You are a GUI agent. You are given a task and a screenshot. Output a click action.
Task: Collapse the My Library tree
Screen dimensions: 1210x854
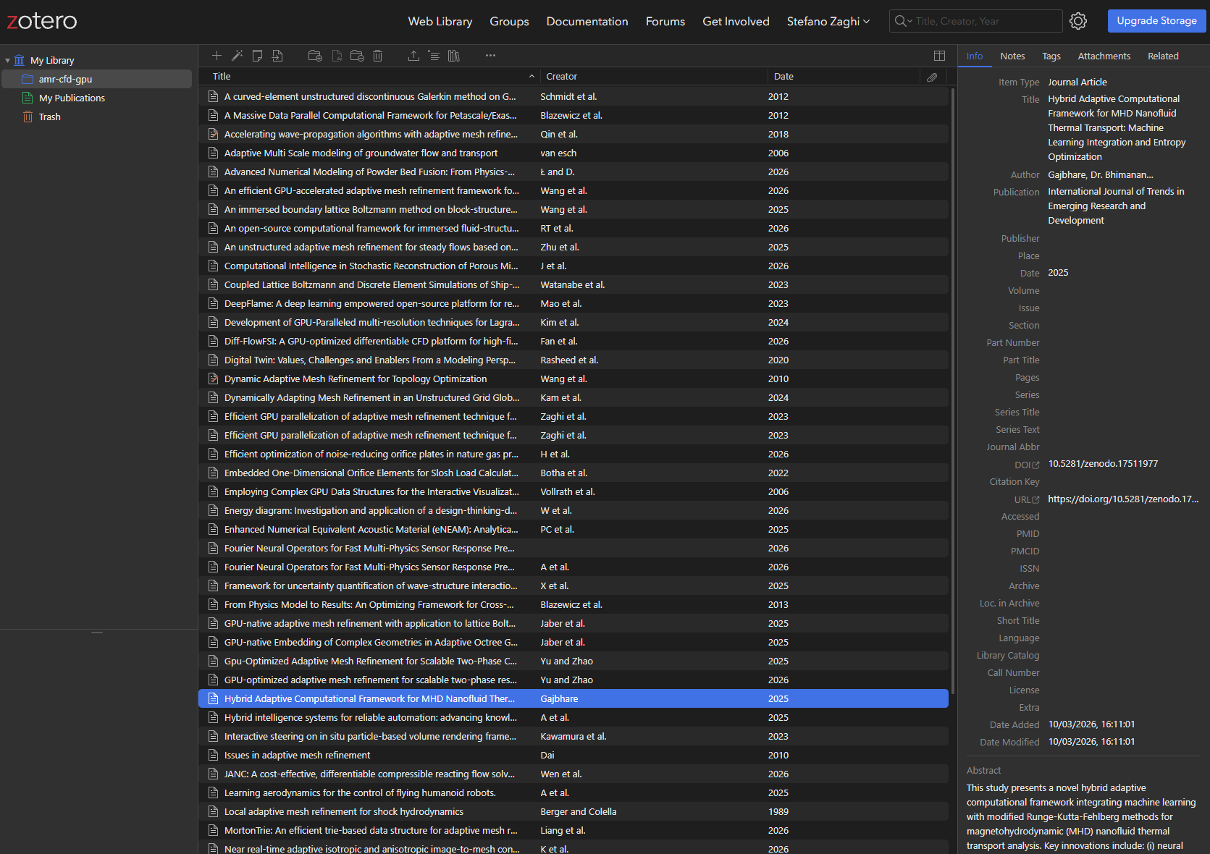[x=7, y=60]
